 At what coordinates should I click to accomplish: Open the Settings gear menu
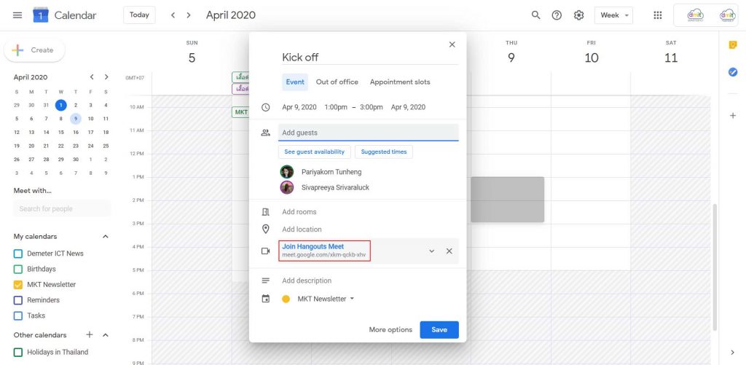pos(578,15)
